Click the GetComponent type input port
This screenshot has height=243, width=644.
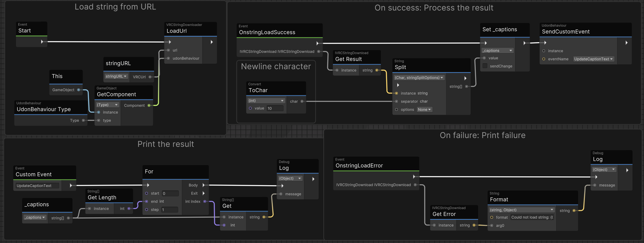[x=99, y=120]
